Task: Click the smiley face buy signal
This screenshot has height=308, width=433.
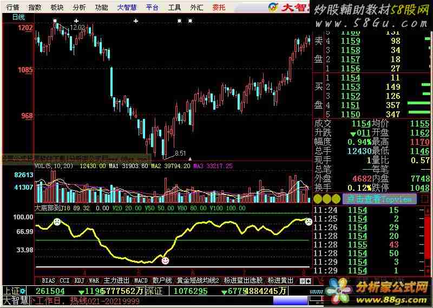Action: click(165, 260)
